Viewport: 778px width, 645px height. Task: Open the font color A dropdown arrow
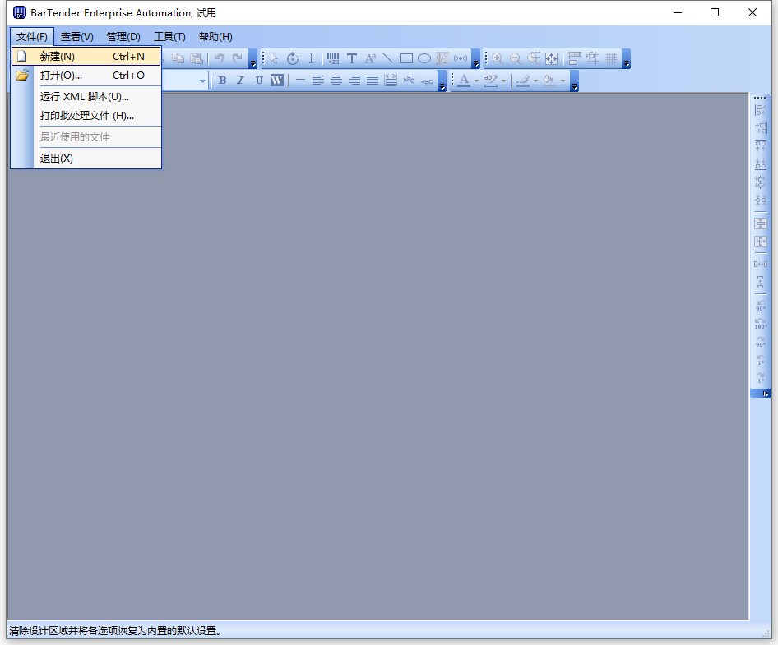476,81
